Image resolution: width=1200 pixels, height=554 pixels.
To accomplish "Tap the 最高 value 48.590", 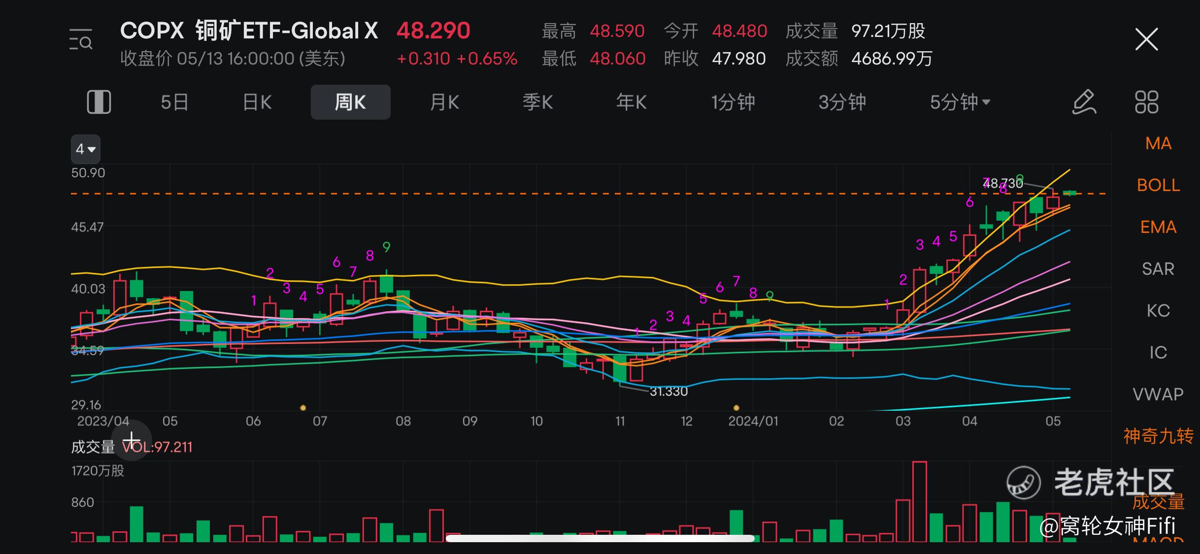I will pos(617,31).
